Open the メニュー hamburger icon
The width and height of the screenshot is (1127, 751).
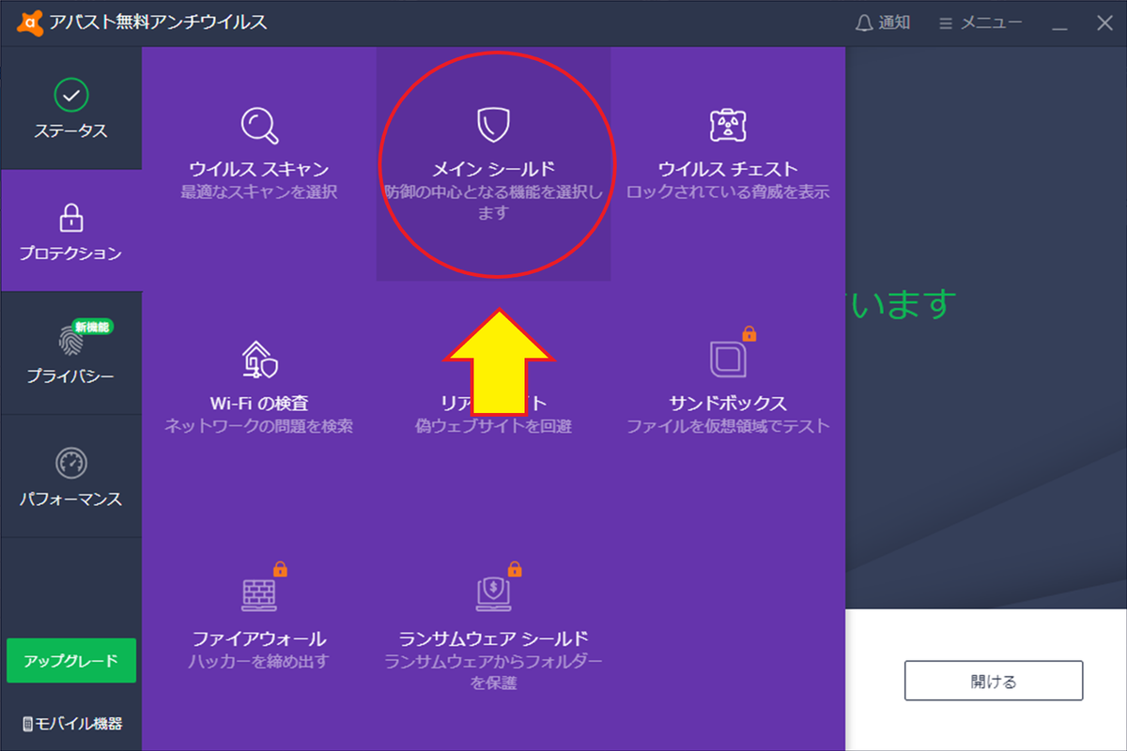coord(947,23)
